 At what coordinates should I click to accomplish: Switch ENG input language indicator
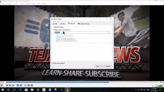click(148, 90)
